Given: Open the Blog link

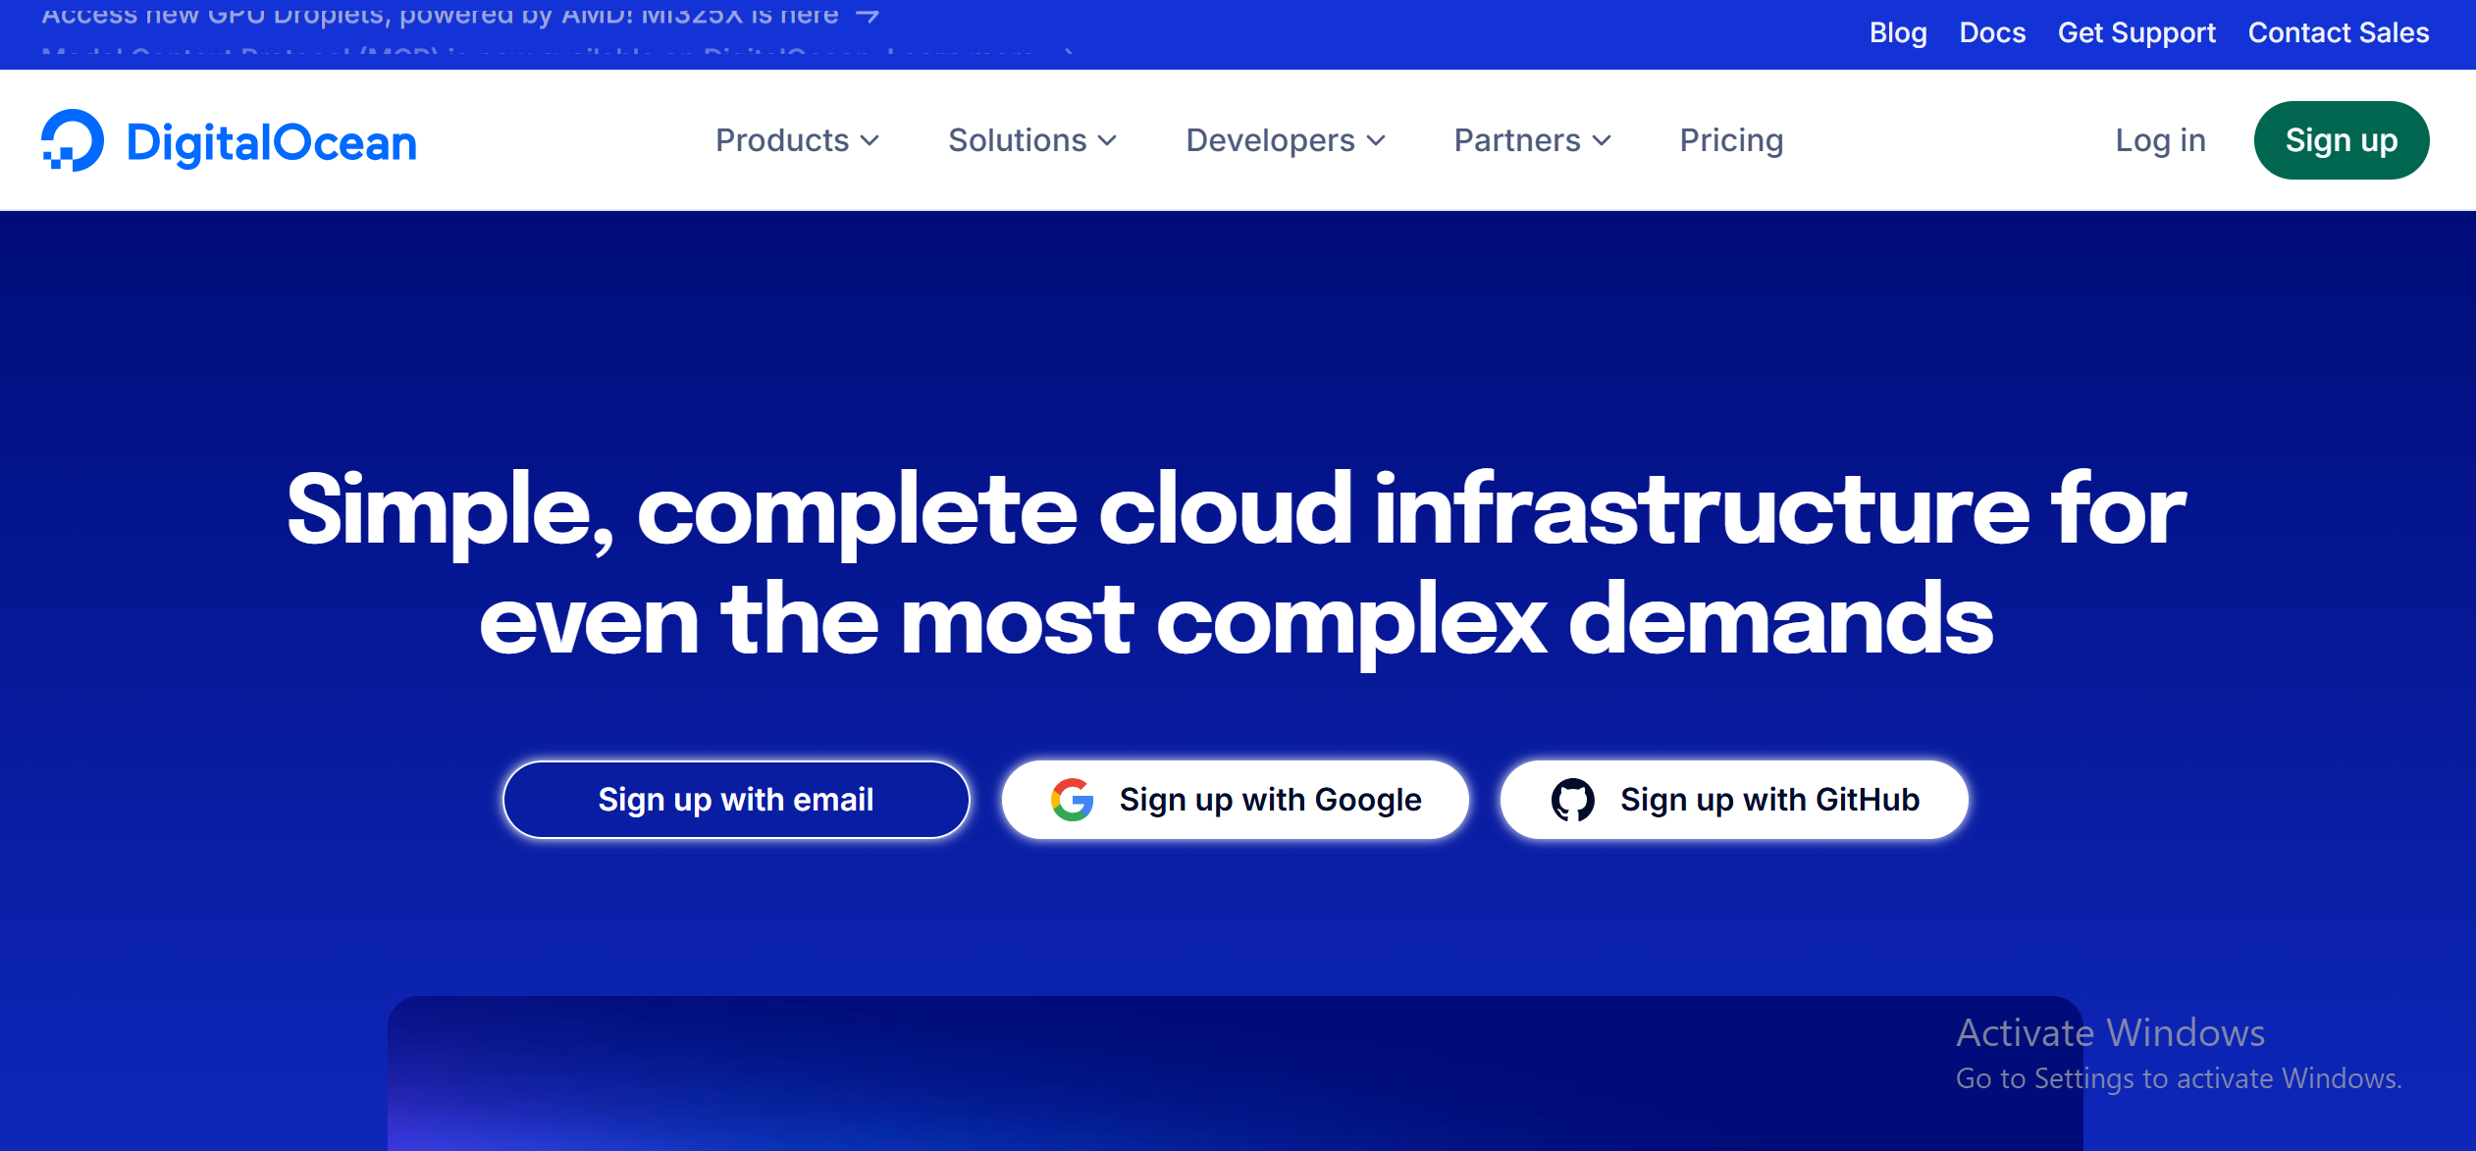Looking at the screenshot, I should click(x=1898, y=32).
